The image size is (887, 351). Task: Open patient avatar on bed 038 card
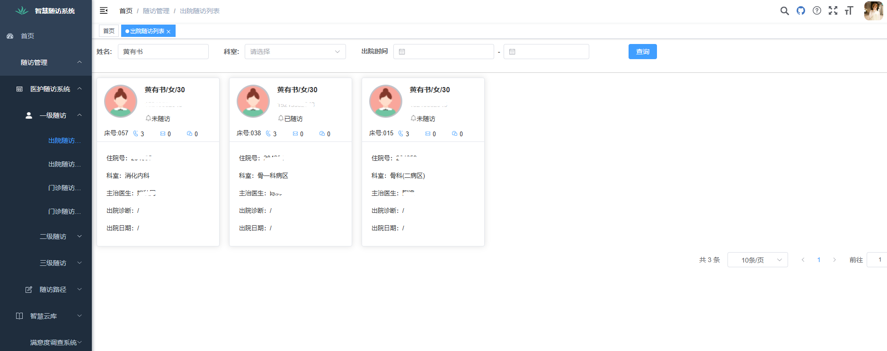(253, 101)
